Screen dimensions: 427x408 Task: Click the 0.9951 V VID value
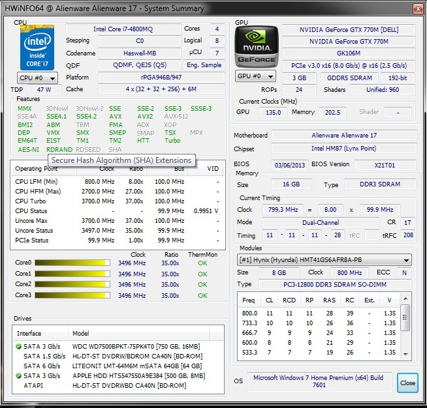click(x=206, y=211)
